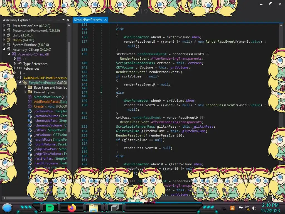
Task: Click the _fastBlurPass field lock icon
Action: (30, 159)
